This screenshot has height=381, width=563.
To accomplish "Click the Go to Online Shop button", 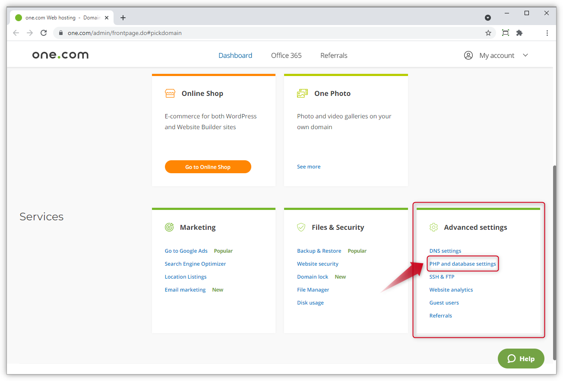I will coord(208,167).
